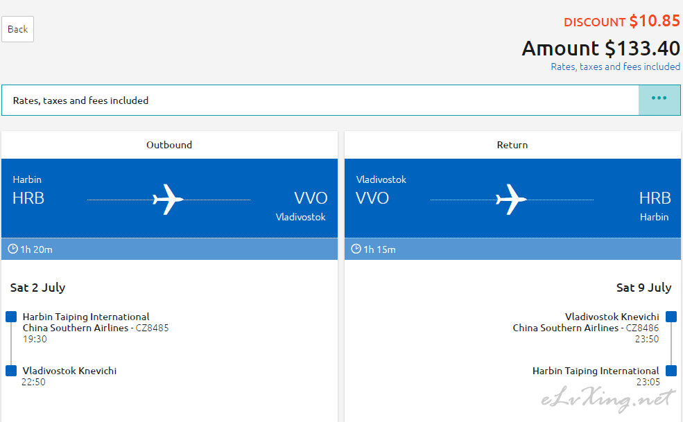The width and height of the screenshot is (683, 422).
Task: Select the Outbound section header
Action: coord(169,145)
